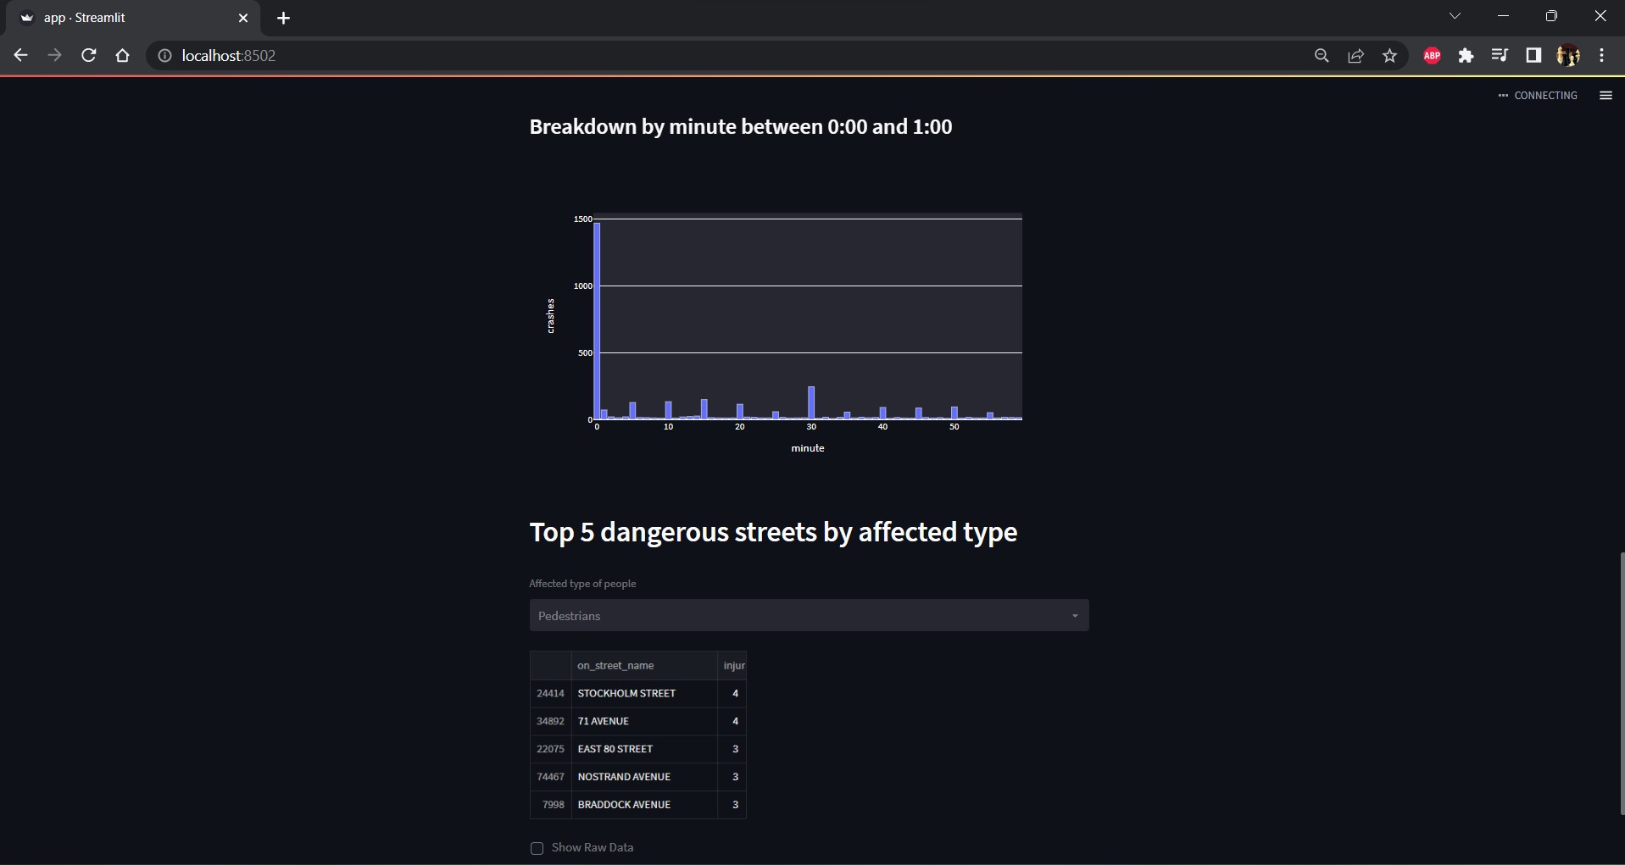Select the STOCKHOLM STREET cell
The height and width of the screenshot is (865, 1625).
click(x=644, y=693)
